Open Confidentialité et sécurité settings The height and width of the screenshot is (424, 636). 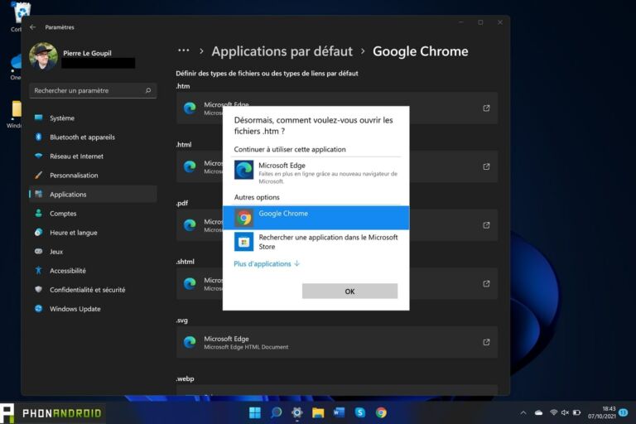pos(93,290)
